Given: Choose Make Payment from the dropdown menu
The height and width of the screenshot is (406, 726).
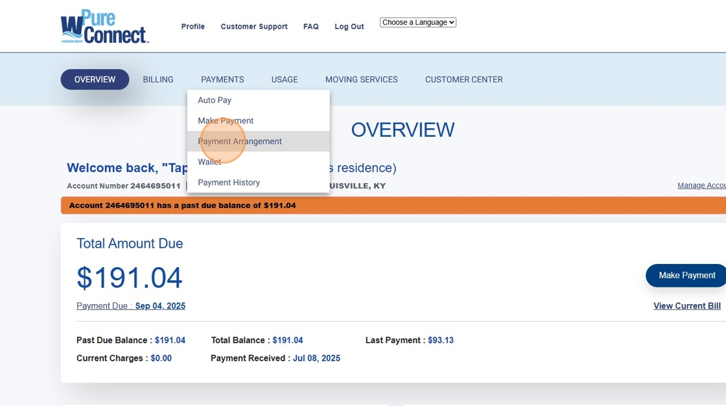Looking at the screenshot, I should [226, 121].
